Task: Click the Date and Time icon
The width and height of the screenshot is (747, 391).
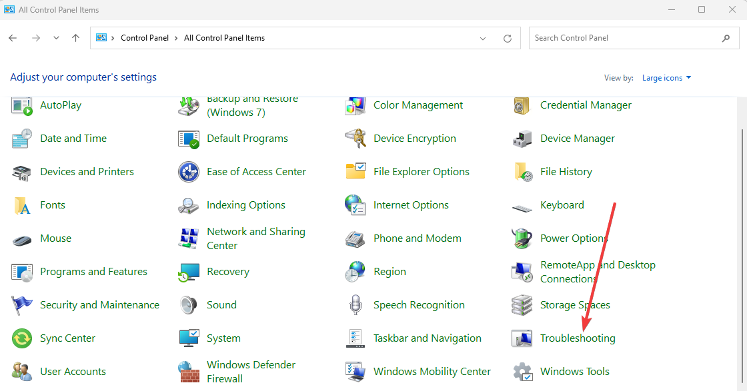Action: click(21, 139)
